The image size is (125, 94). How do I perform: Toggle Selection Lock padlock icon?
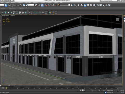tap(80, 90)
